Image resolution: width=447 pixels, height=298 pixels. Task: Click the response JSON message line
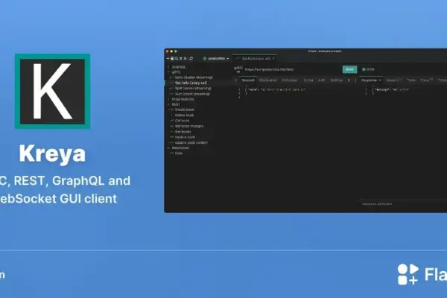tap(392, 90)
